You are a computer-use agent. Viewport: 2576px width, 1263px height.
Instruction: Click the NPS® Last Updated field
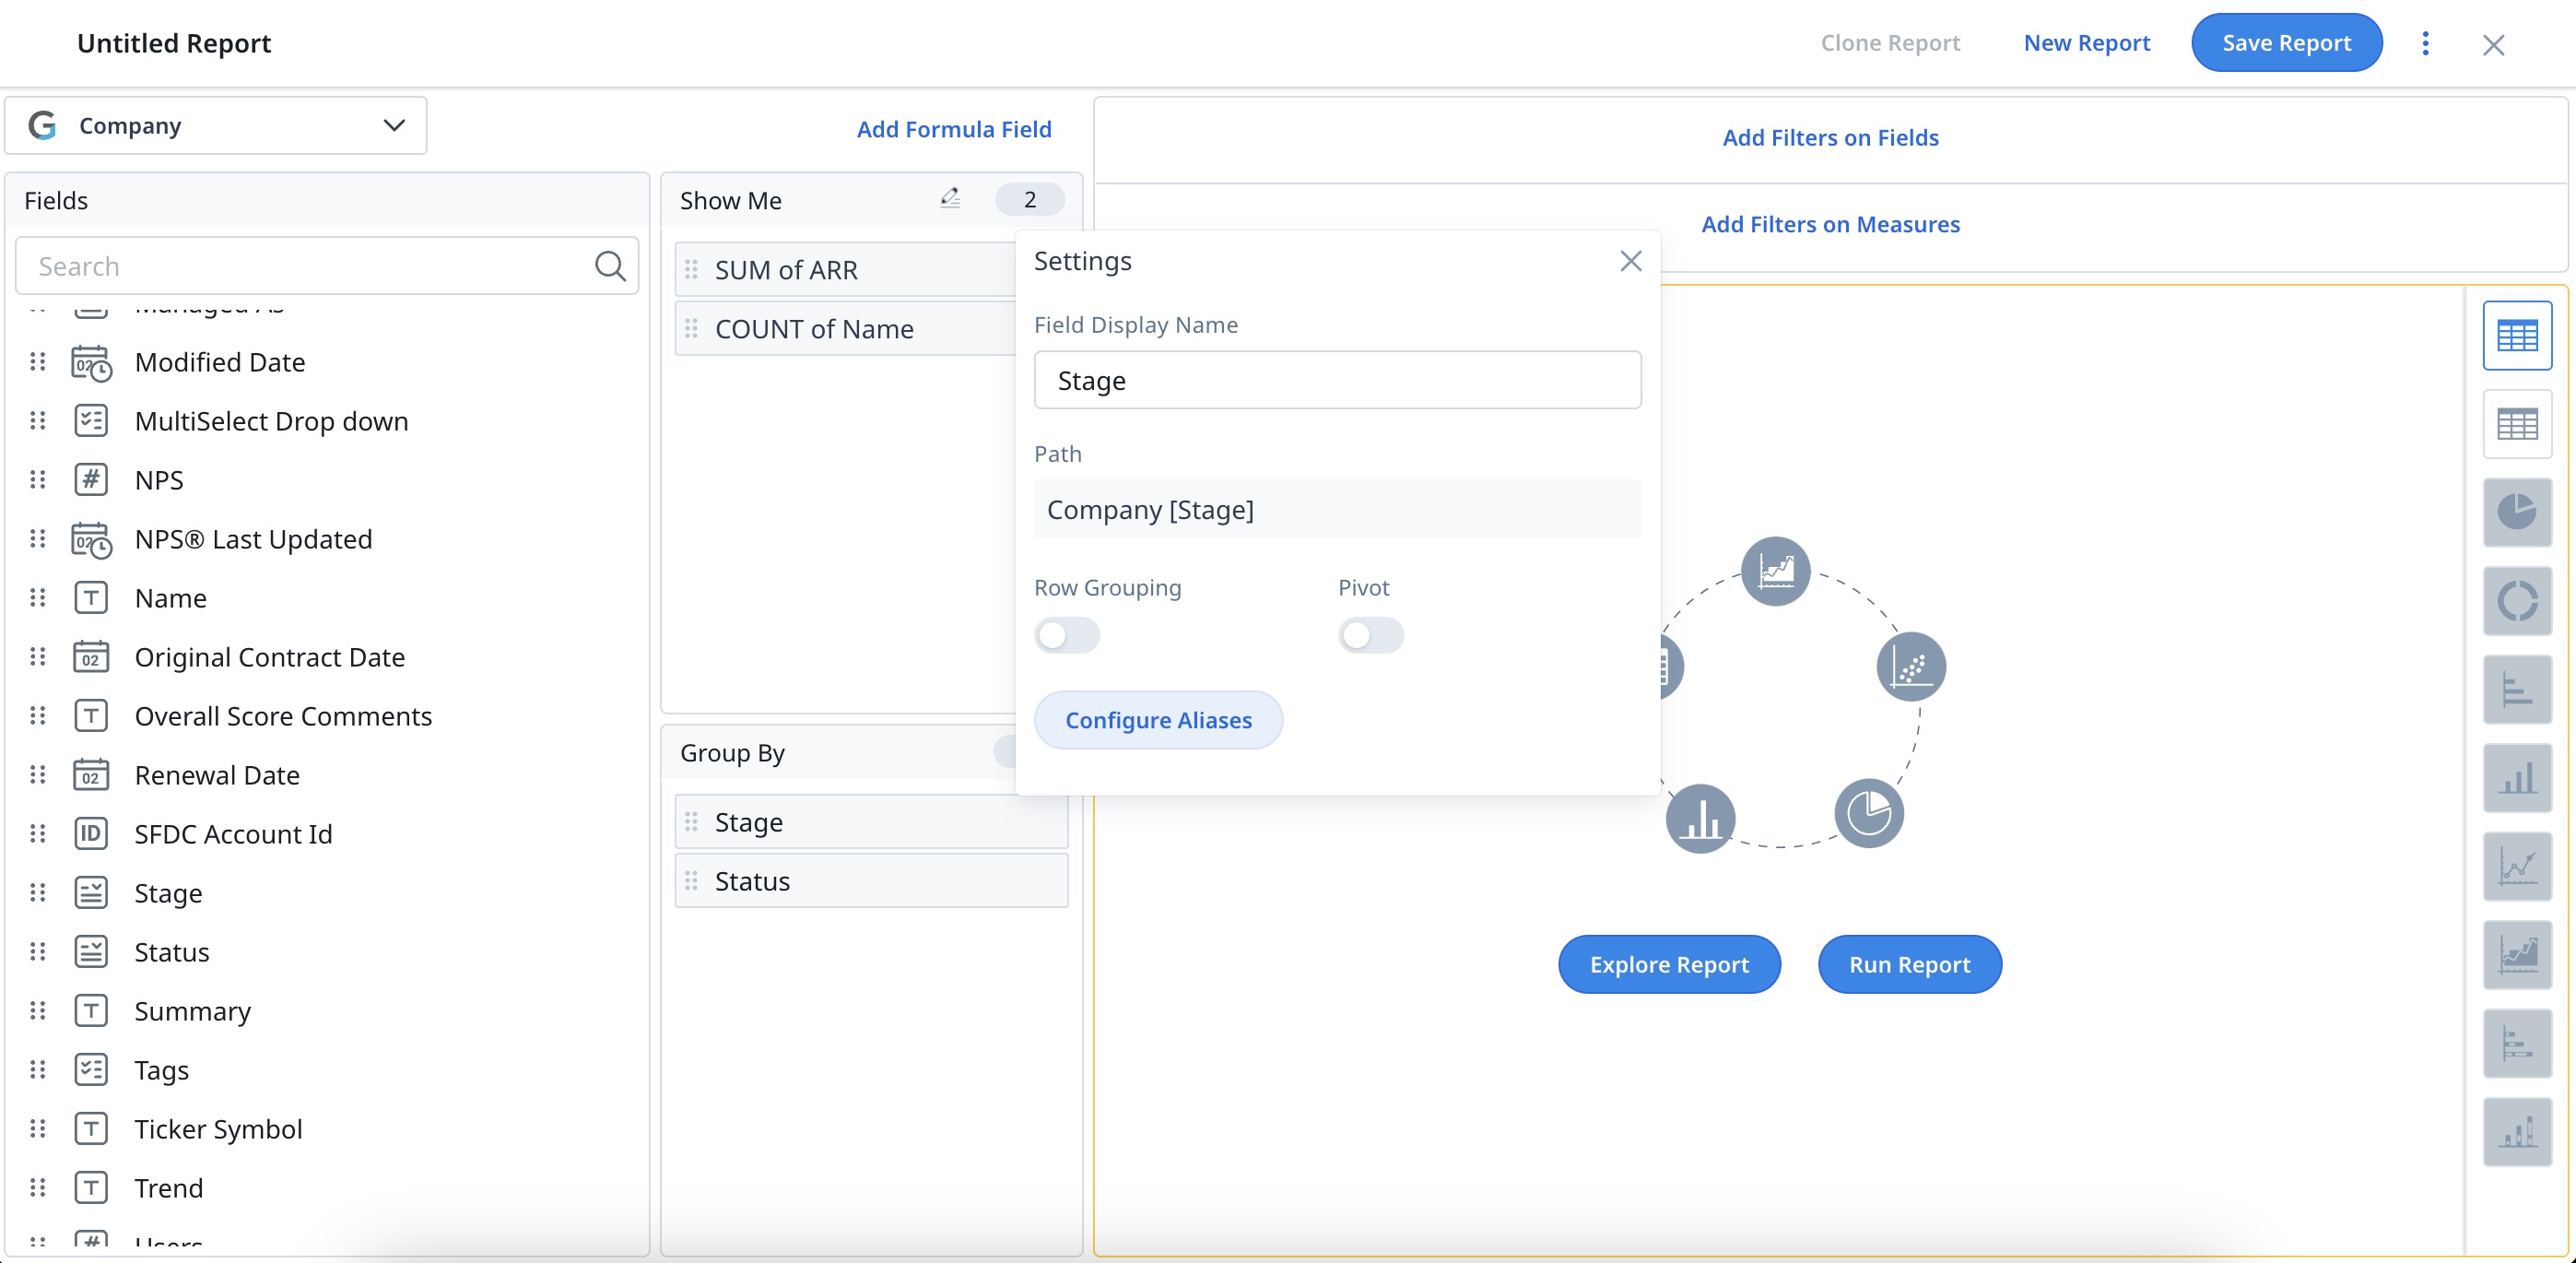[253, 539]
